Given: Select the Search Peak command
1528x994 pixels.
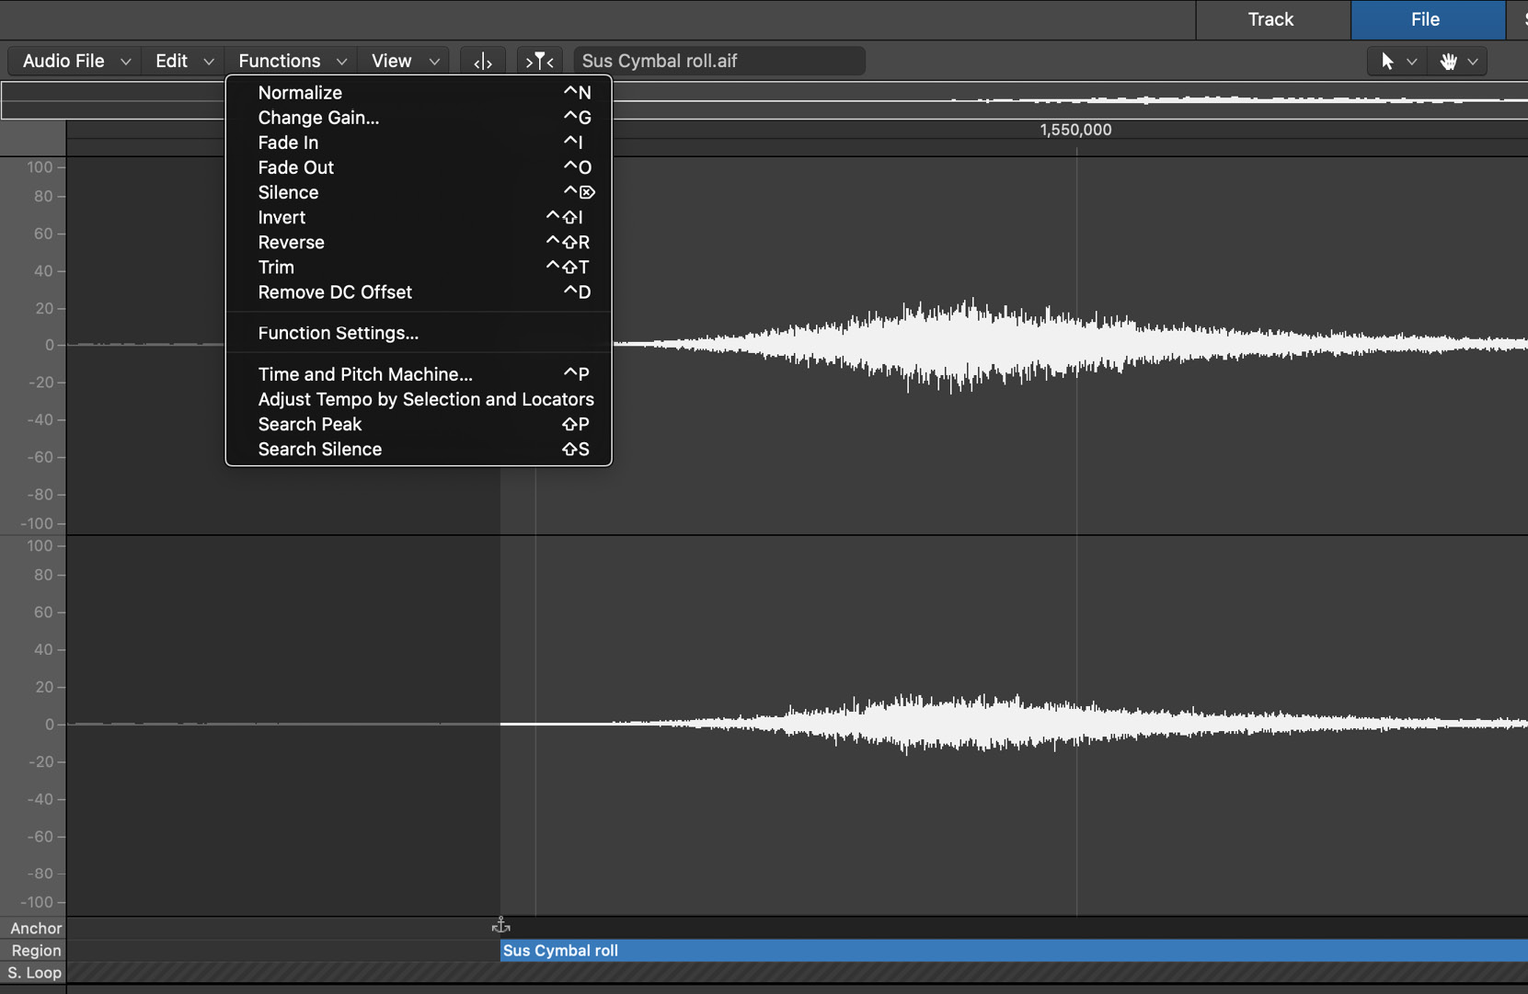Looking at the screenshot, I should [x=309, y=424].
